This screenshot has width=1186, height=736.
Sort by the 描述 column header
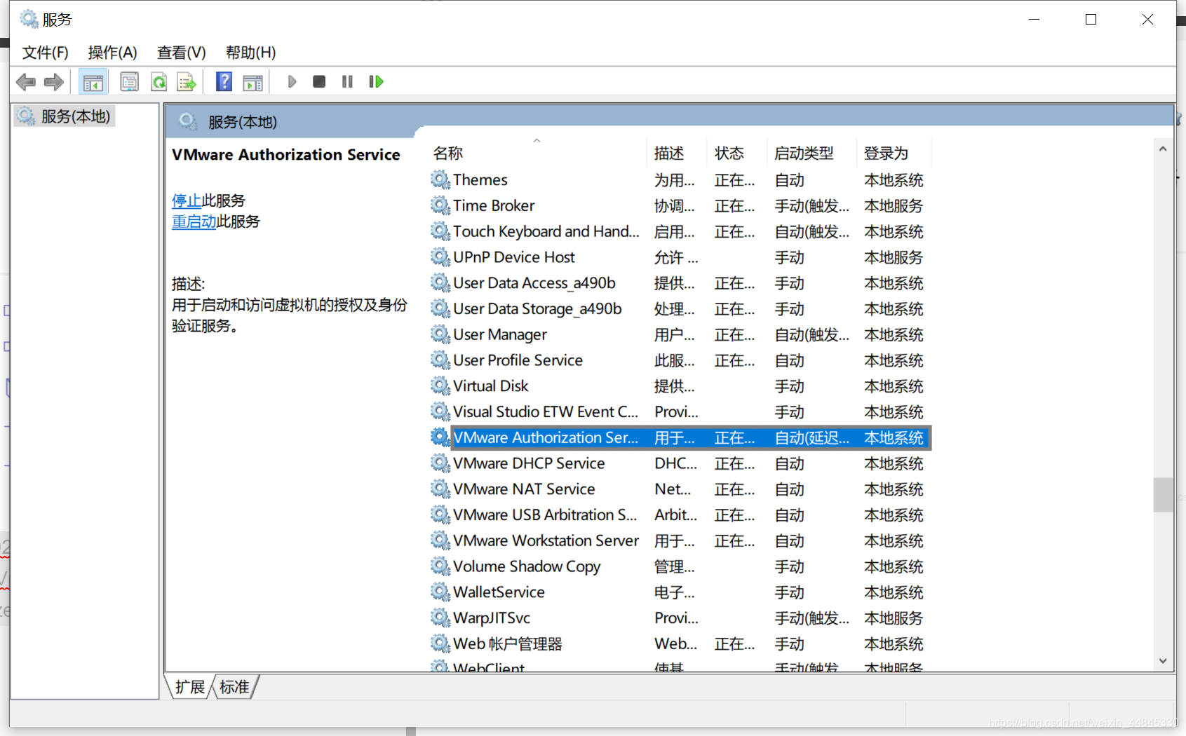click(676, 154)
